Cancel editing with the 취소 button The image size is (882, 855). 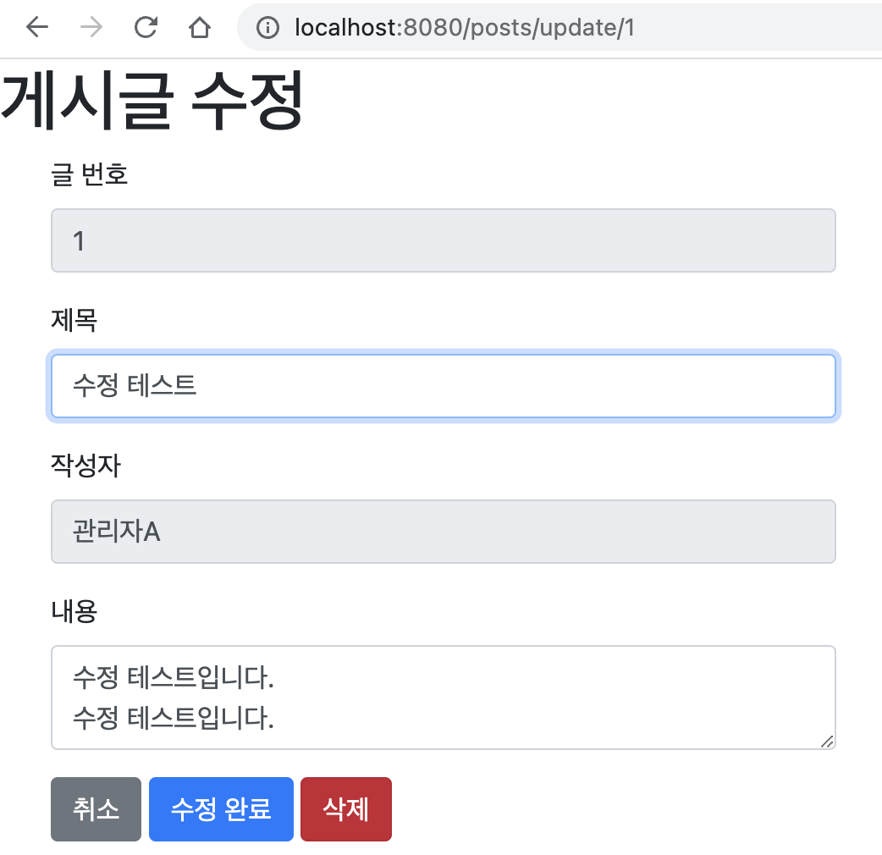pyautogui.click(x=96, y=809)
